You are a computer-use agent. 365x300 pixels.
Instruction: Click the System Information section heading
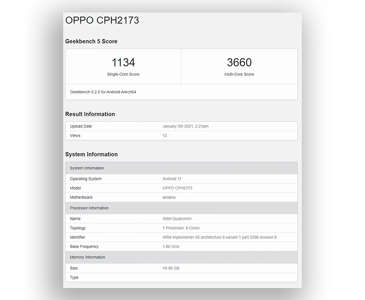(x=91, y=154)
